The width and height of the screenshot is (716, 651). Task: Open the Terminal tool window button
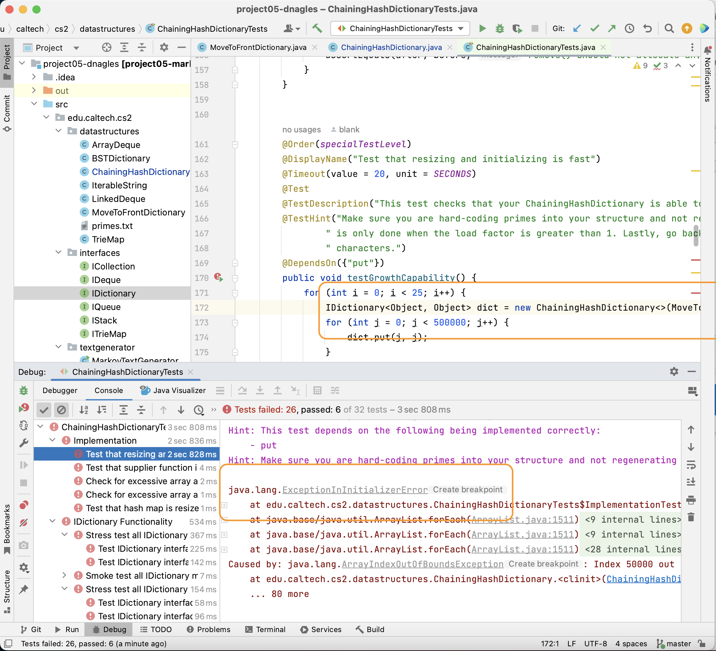click(265, 629)
